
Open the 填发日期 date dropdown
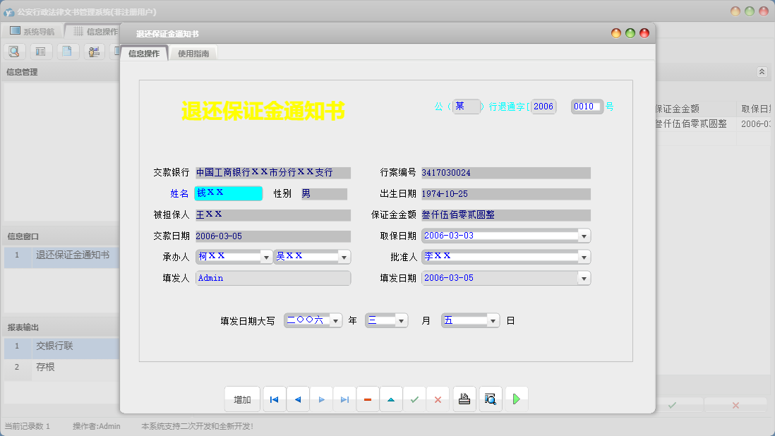[x=584, y=279]
